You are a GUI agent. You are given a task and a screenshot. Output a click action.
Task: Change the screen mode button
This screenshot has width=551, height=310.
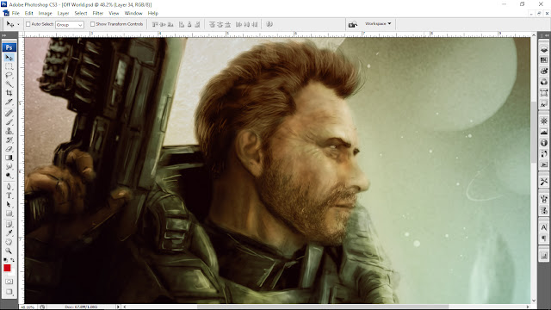pyautogui.click(x=9, y=292)
